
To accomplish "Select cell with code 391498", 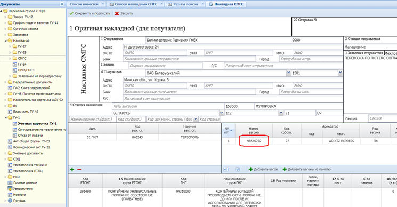I will point(85,192).
